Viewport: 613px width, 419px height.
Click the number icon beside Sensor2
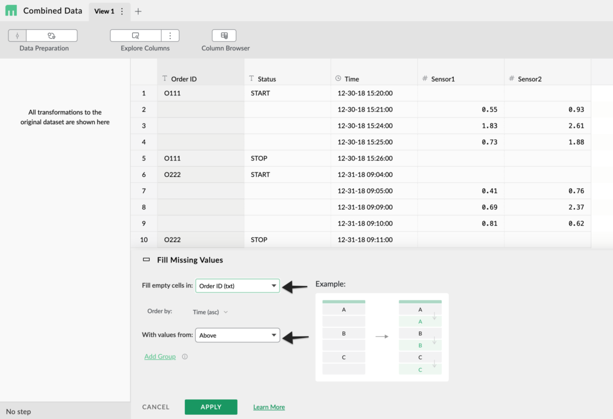coord(511,79)
